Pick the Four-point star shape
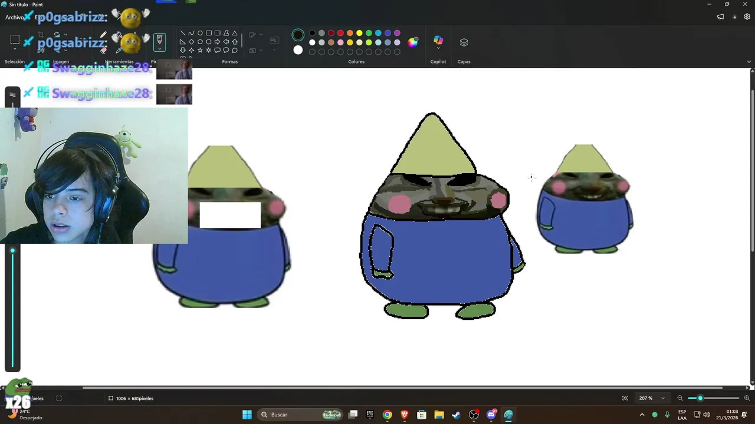 191,51
